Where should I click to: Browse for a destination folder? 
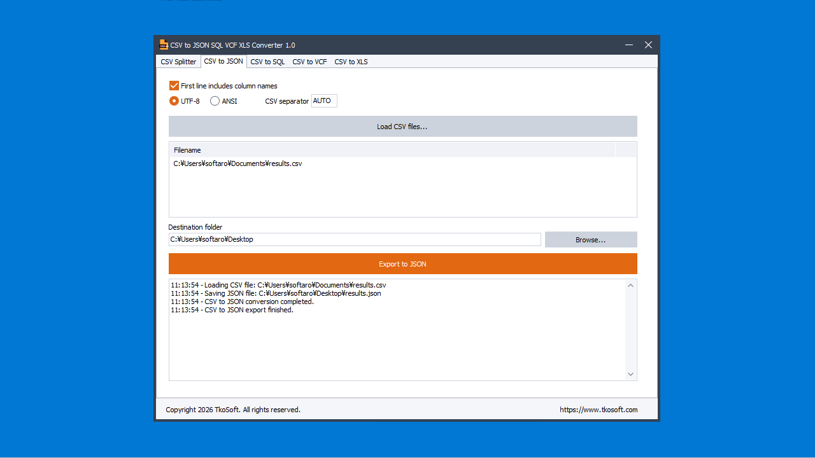click(591, 240)
